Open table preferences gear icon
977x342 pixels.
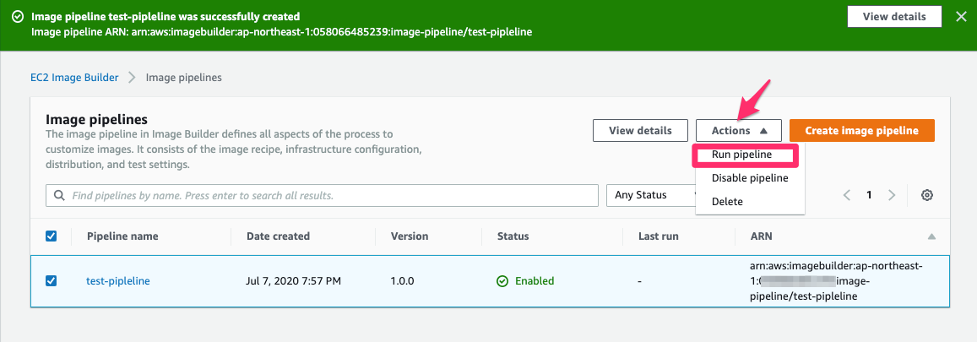tap(927, 196)
